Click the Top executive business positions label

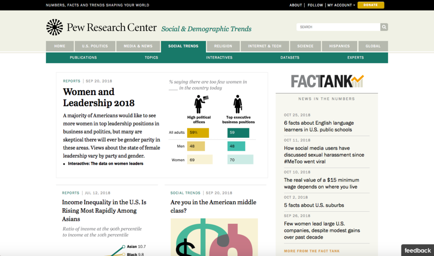[x=238, y=120]
